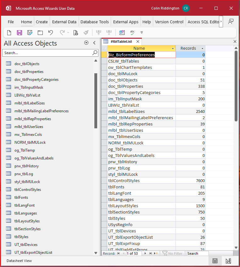Click the Access application logo icon
This screenshot has height=267, width=240.
point(8,8)
